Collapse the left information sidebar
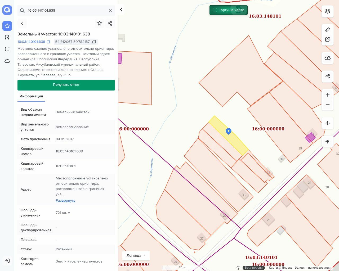 pyautogui.click(x=121, y=10)
